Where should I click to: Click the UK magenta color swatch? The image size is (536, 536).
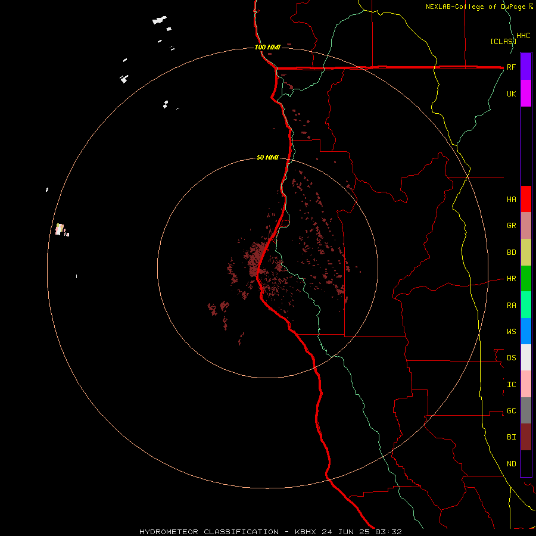tap(526, 94)
